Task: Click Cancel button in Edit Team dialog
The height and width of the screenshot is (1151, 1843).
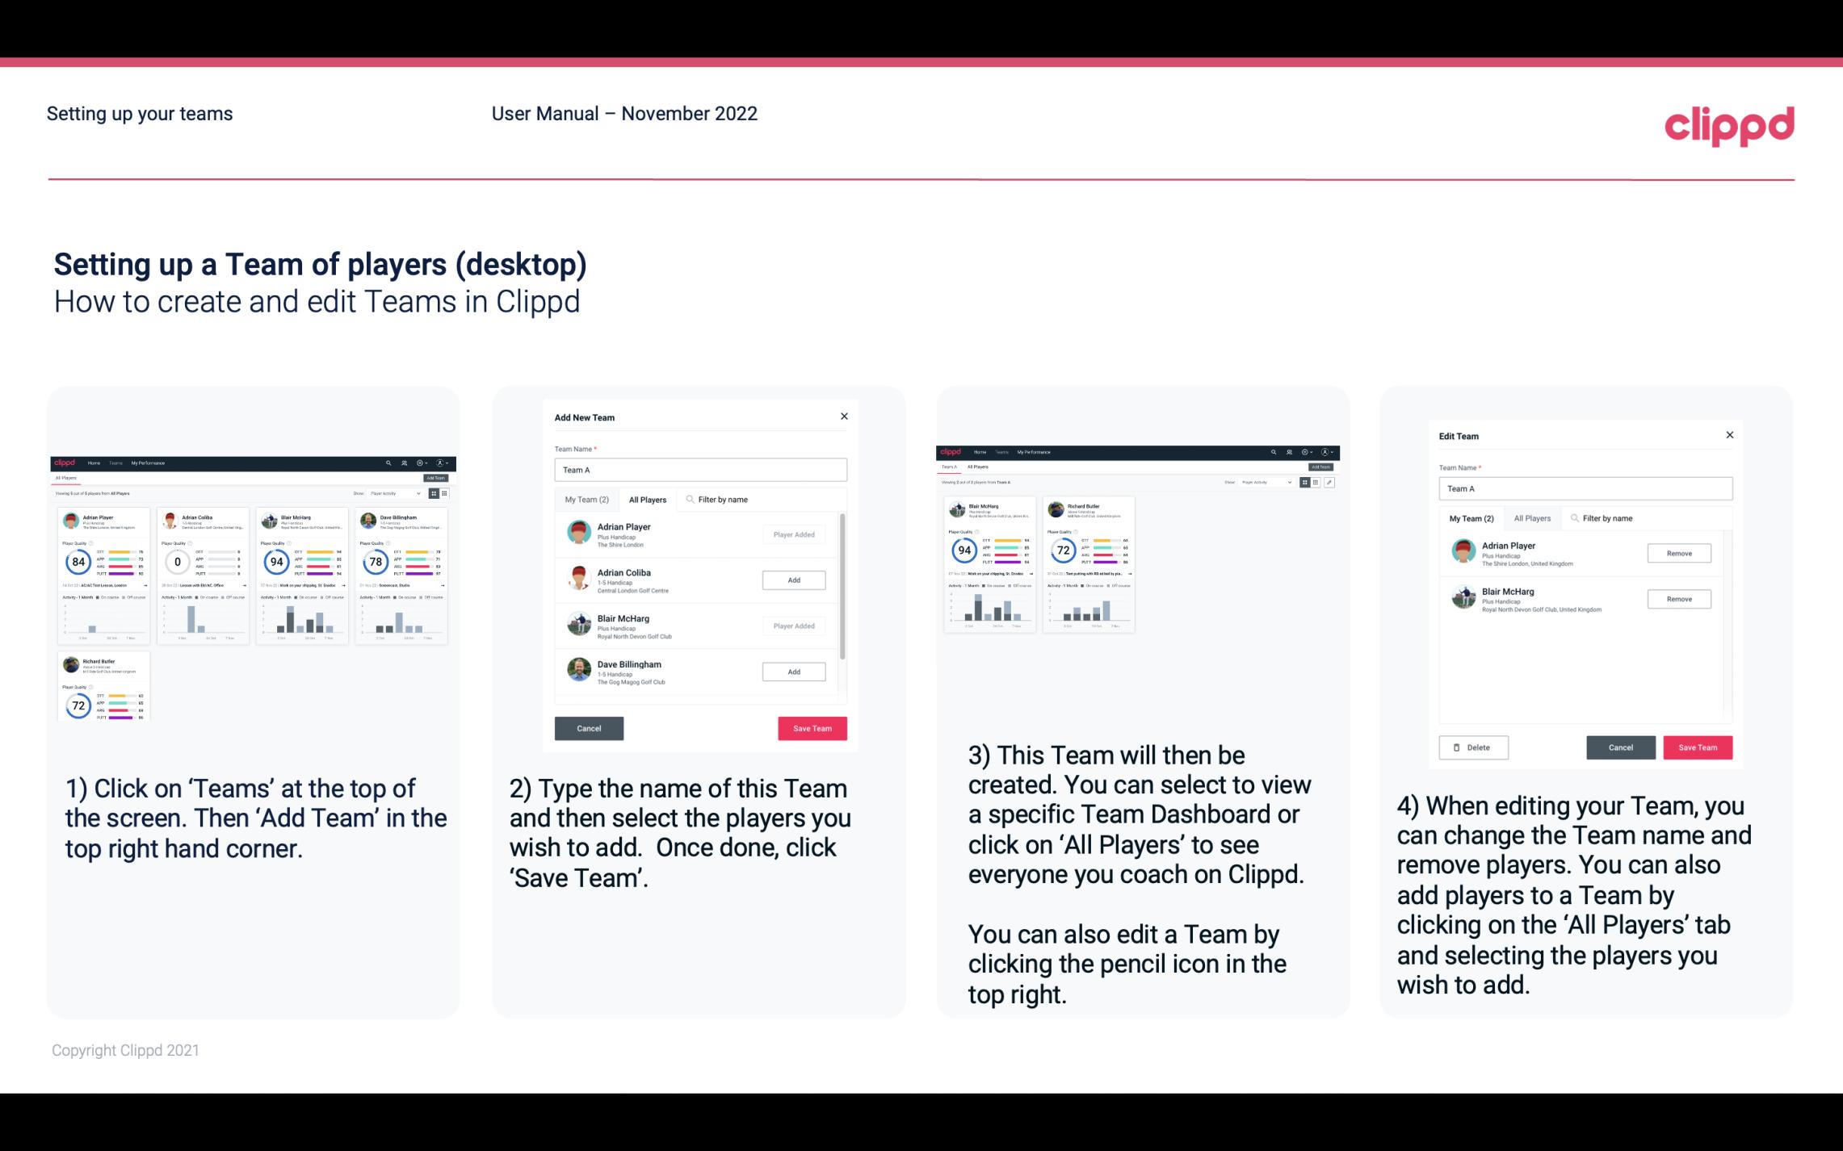Action: 1620,747
